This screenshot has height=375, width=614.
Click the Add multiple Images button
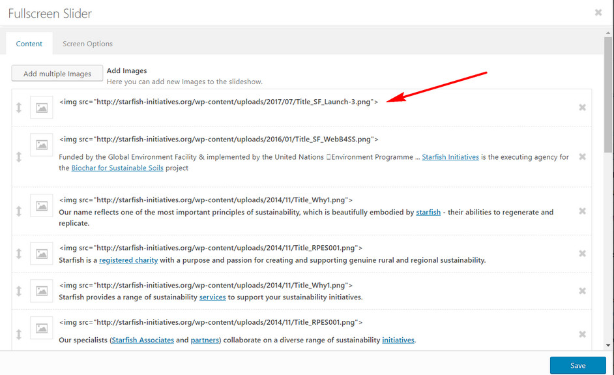57,73
